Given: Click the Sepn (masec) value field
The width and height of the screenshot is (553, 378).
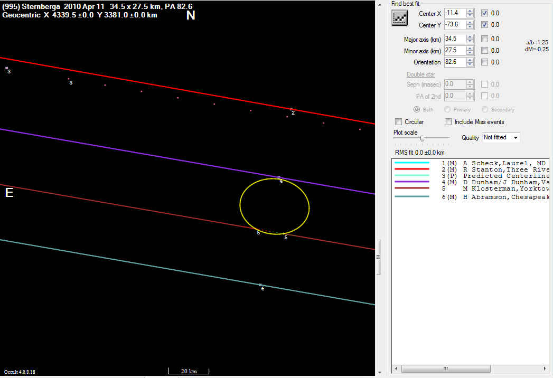Looking at the screenshot, I should pos(455,84).
